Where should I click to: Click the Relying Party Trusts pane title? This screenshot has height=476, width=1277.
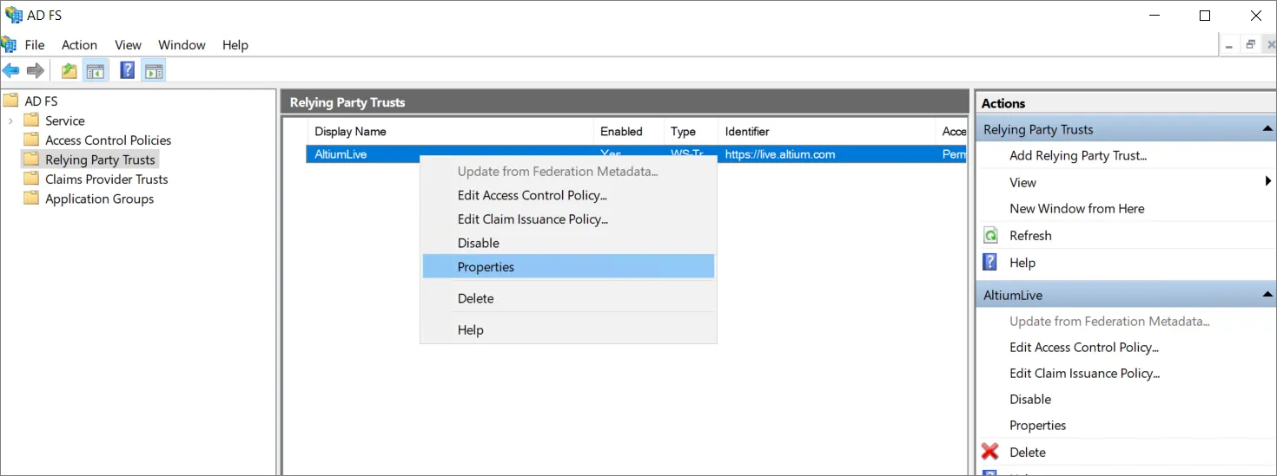[x=347, y=102]
